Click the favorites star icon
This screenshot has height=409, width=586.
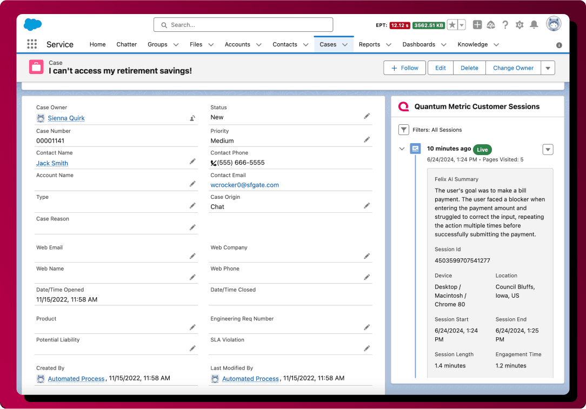coord(452,25)
